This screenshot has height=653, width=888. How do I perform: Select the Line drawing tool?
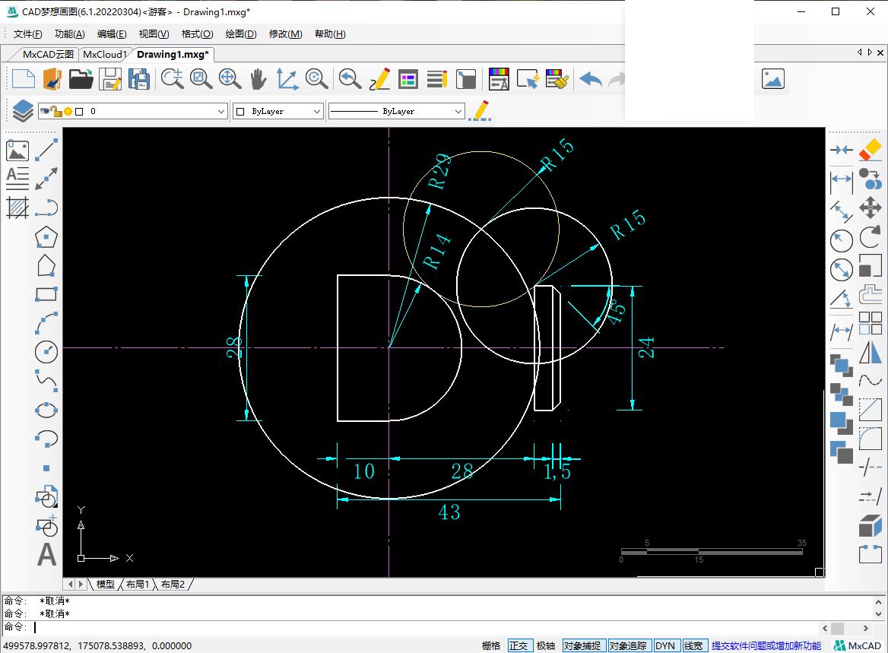(x=47, y=150)
